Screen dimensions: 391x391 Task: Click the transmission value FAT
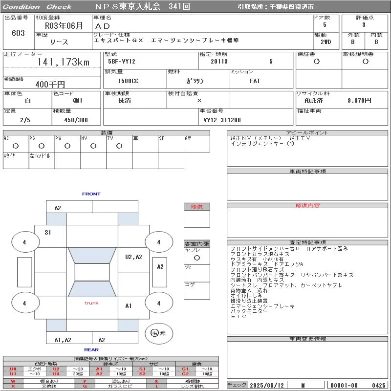click(255, 81)
